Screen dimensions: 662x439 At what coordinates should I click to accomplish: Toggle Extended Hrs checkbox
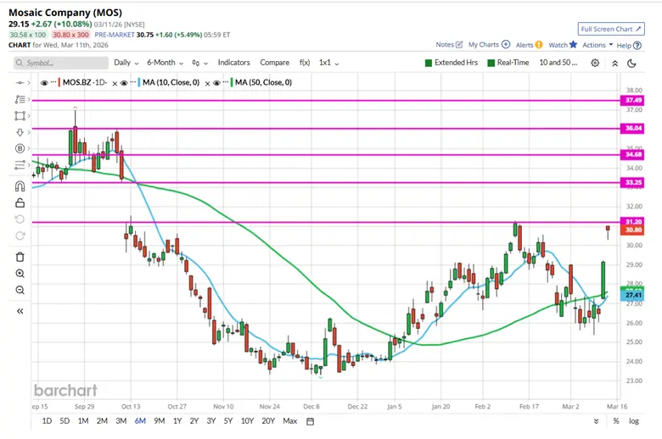(x=429, y=63)
